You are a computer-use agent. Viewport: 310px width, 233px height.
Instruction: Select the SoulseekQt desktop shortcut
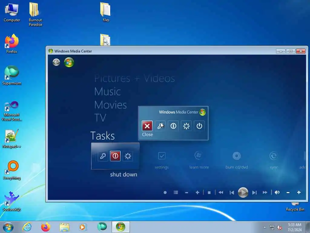12,201
